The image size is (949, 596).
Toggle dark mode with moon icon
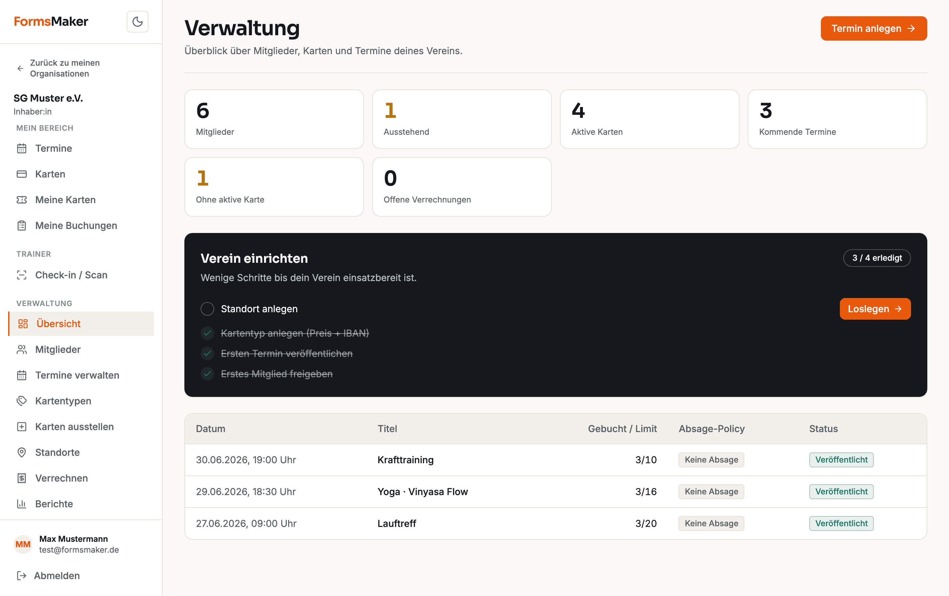coord(137,21)
